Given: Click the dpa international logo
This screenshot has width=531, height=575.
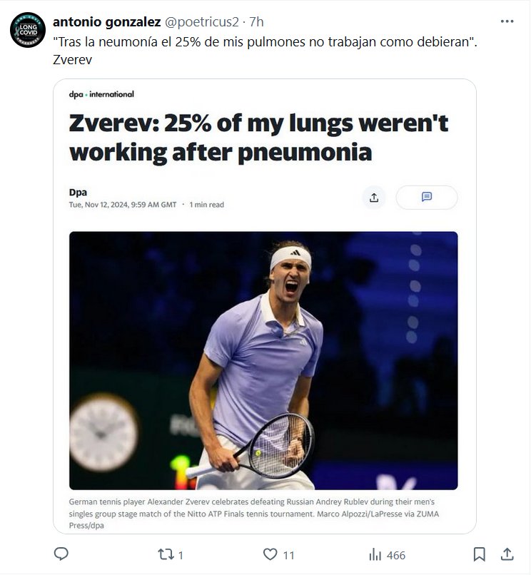Looking at the screenshot, I should [101, 94].
